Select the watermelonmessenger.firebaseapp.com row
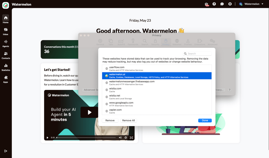269x158 pixels. 157,83
